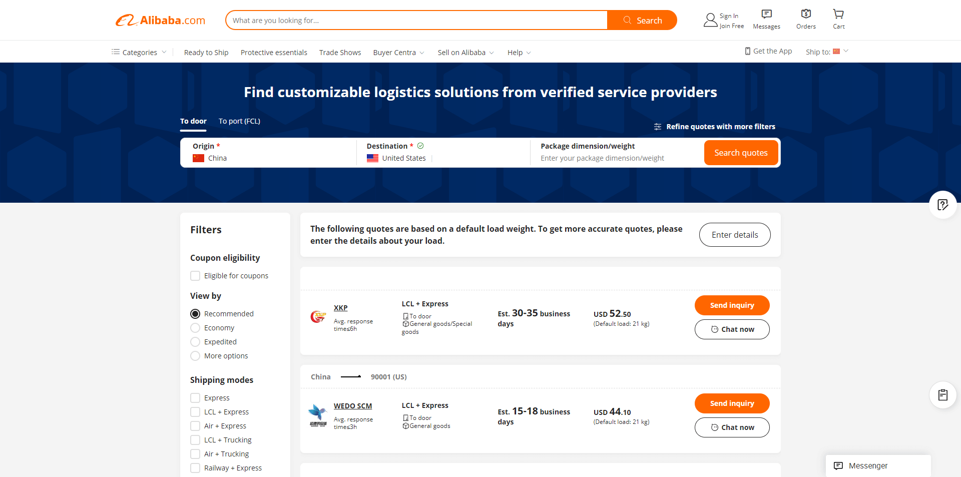Toggle Eligible for coupons checkbox

click(x=195, y=276)
